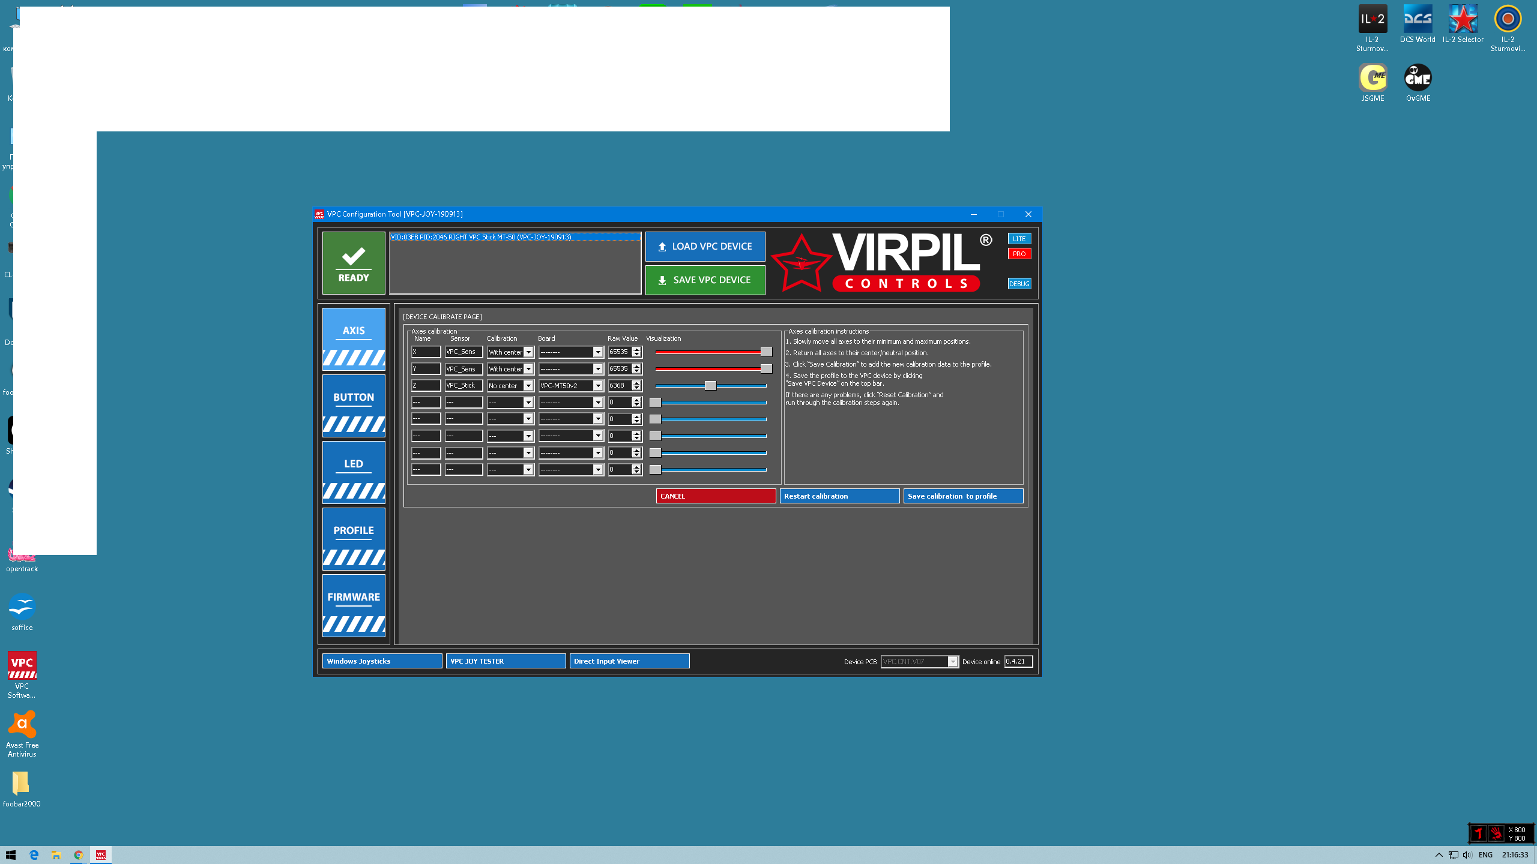Open the IL-2 Selector desktop icon

1463,24
